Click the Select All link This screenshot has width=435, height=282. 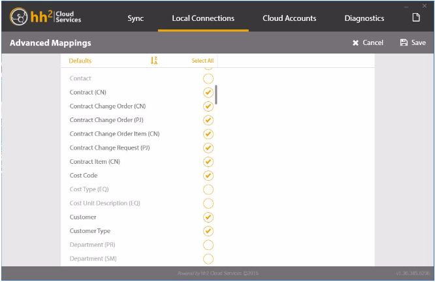[x=202, y=61]
